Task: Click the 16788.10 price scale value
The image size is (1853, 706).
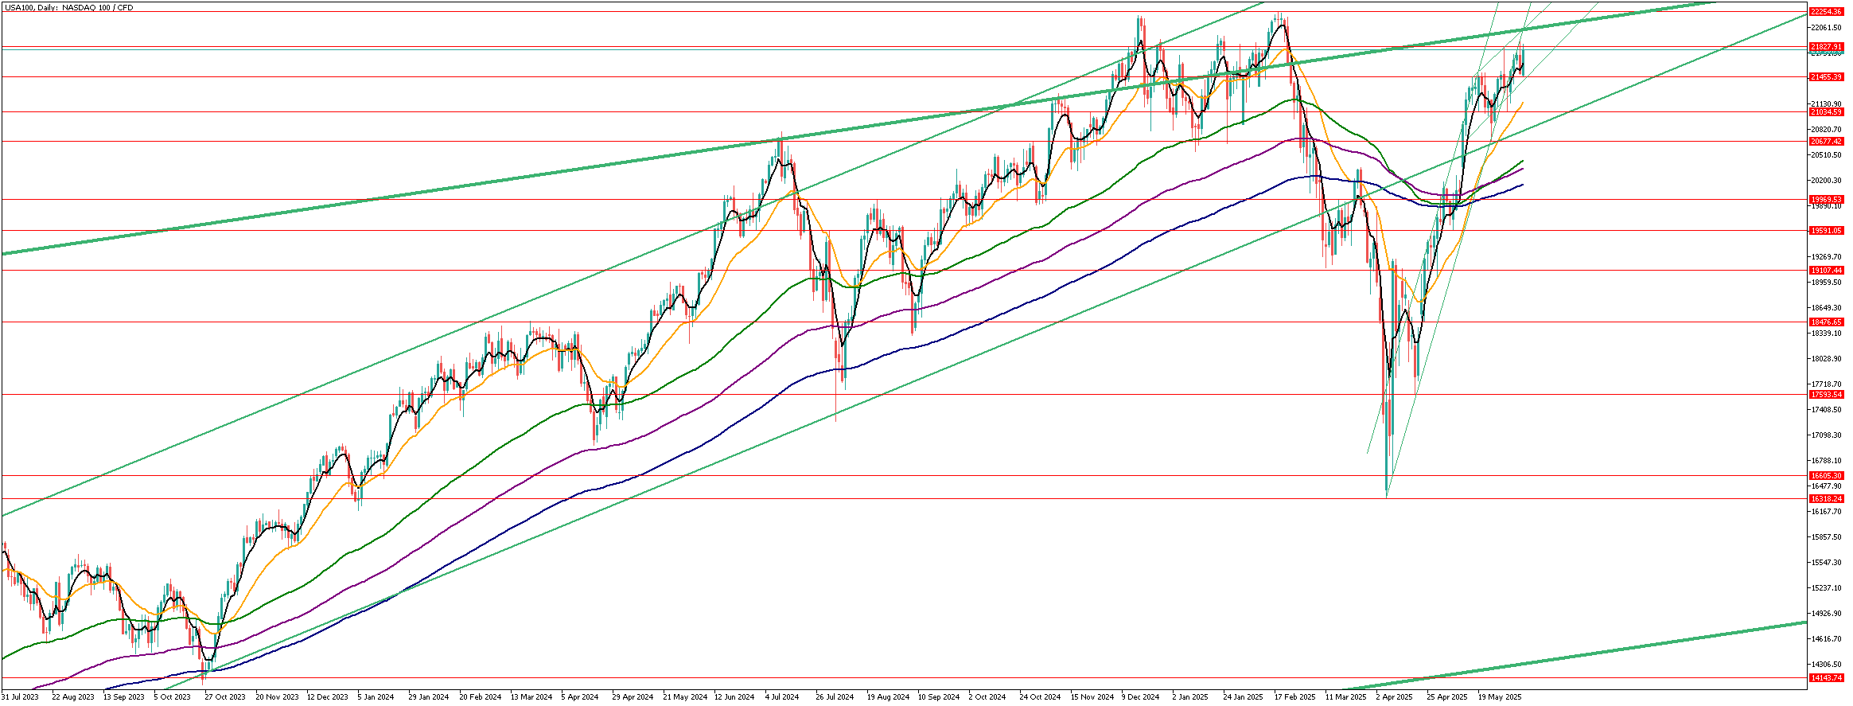Action: coord(1827,461)
